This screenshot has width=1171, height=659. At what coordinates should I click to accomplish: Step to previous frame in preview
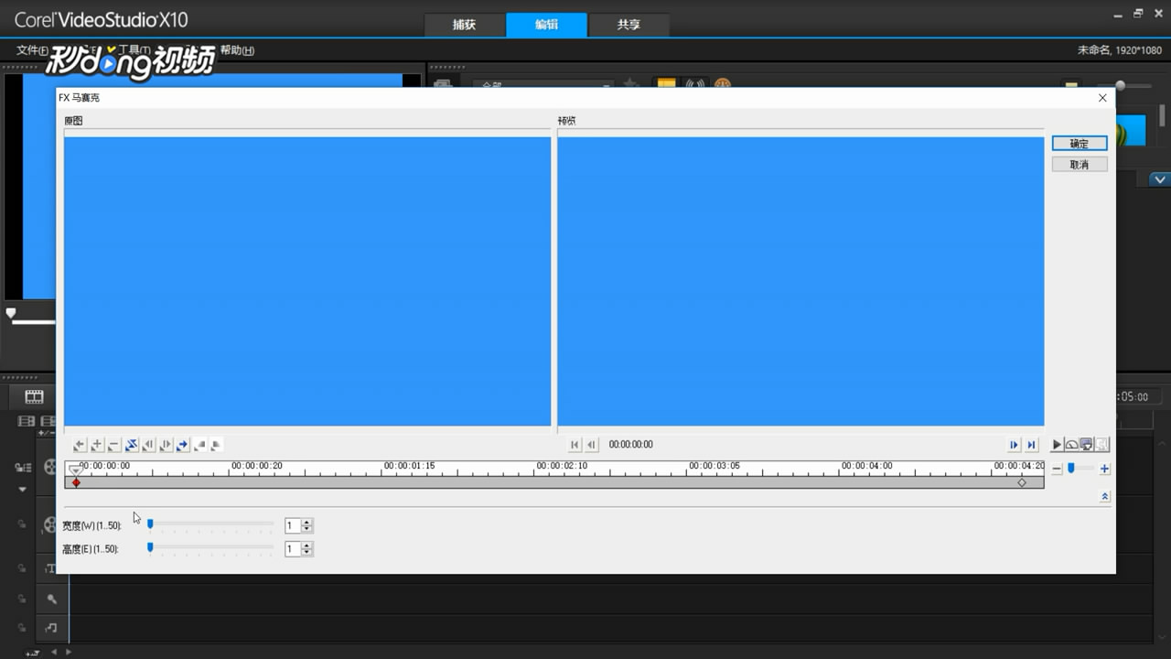pos(592,445)
